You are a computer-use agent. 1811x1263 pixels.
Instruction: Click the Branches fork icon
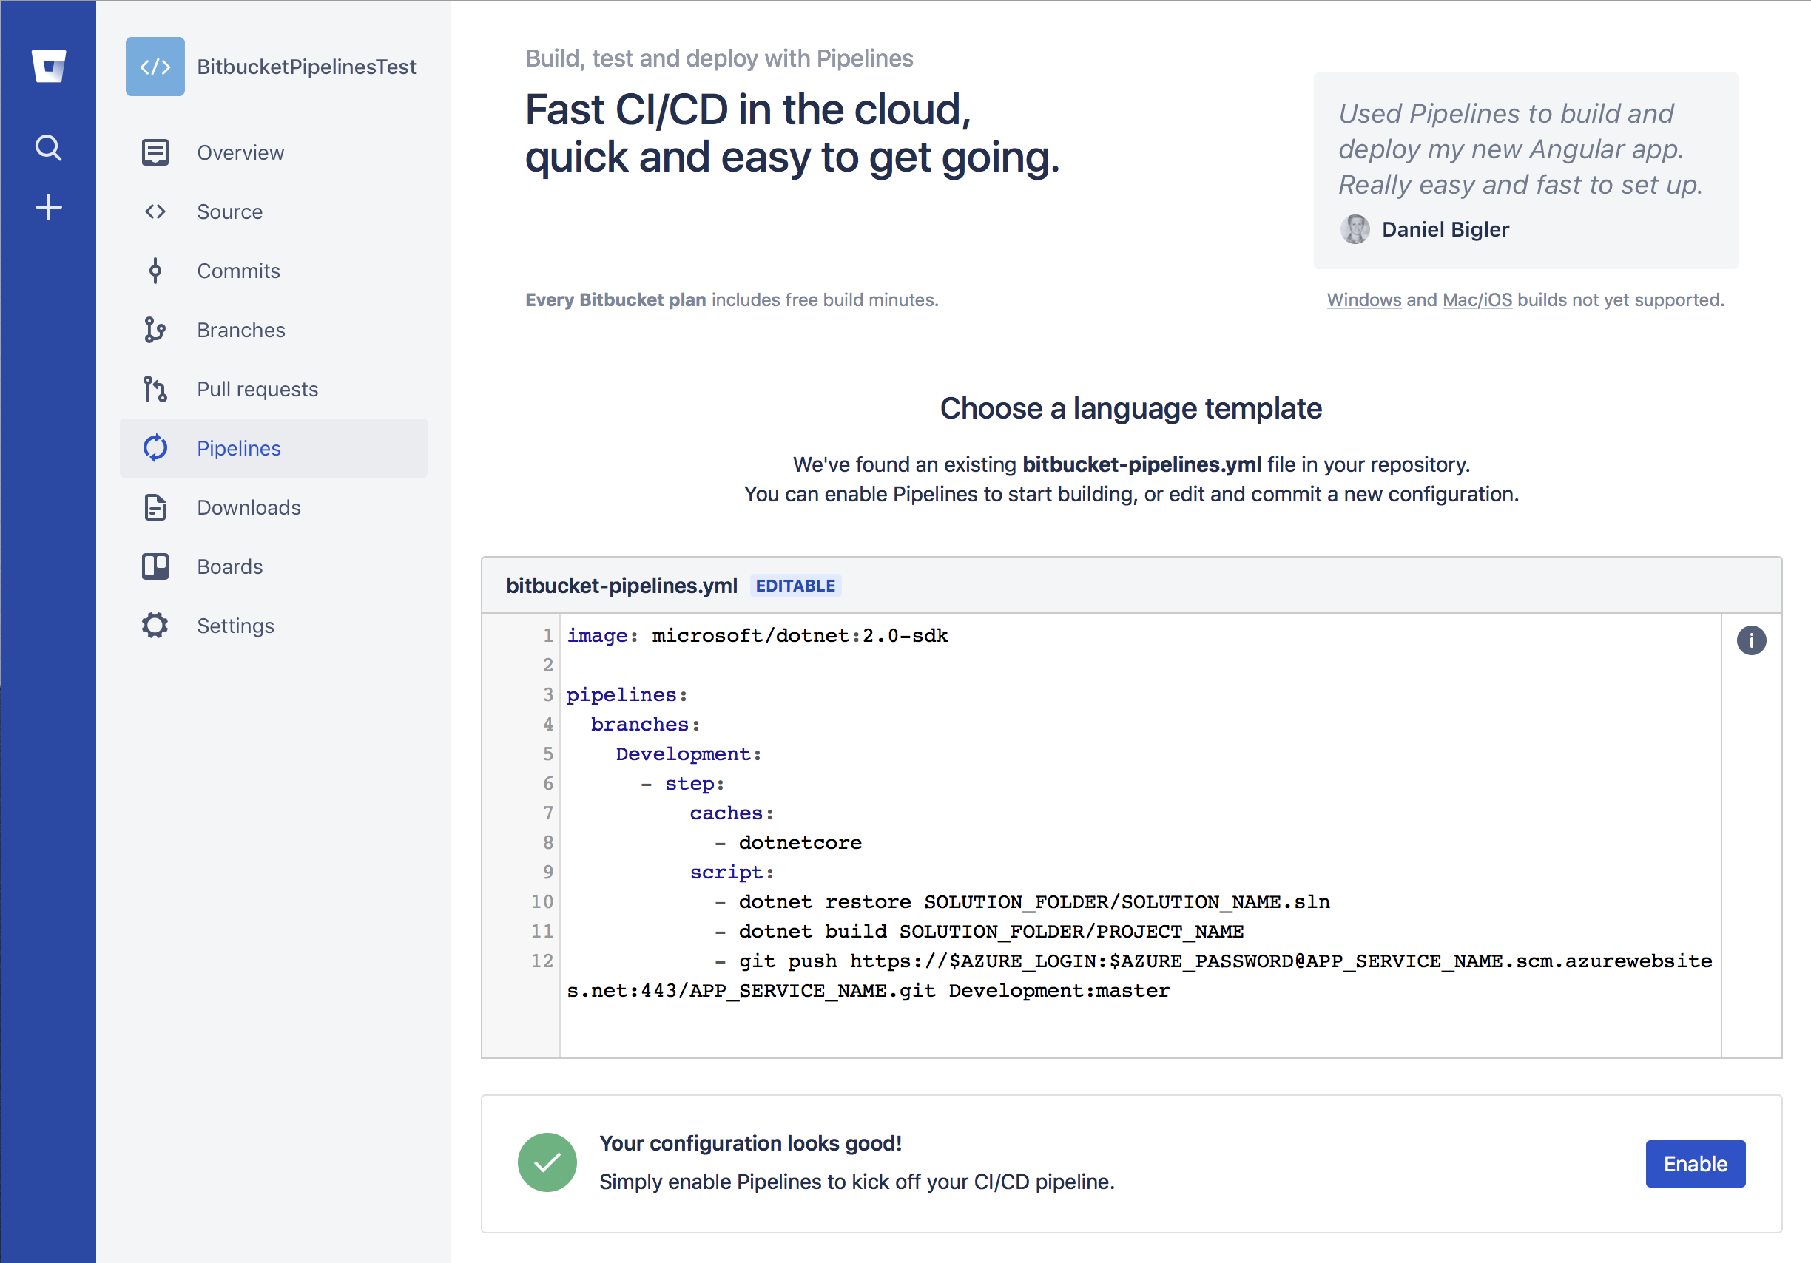click(x=155, y=330)
